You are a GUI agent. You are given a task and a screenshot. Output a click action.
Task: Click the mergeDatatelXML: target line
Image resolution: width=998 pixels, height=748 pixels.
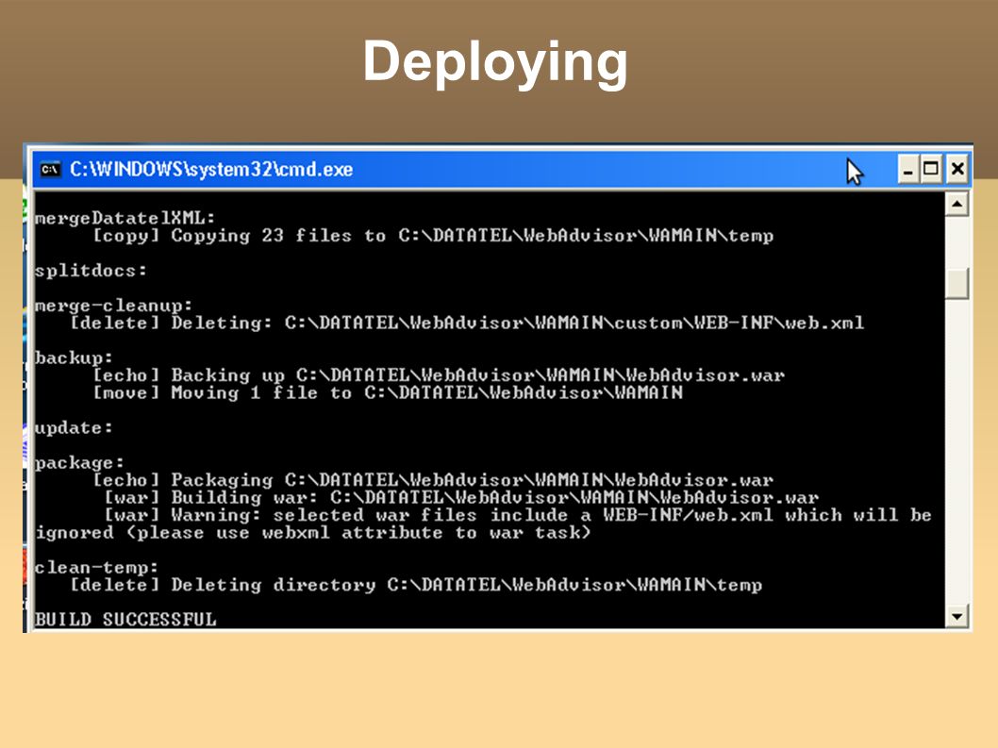coord(125,218)
